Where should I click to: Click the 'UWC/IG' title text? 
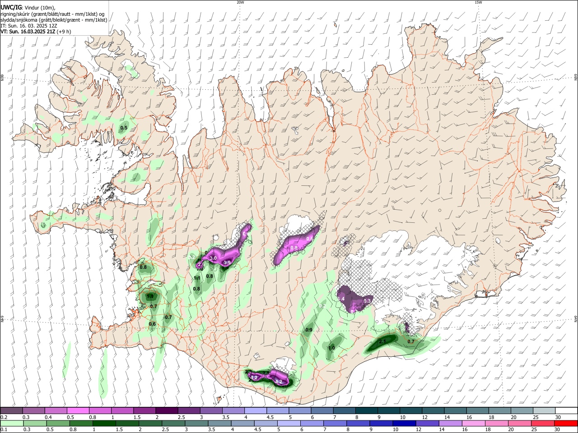click(x=11, y=7)
